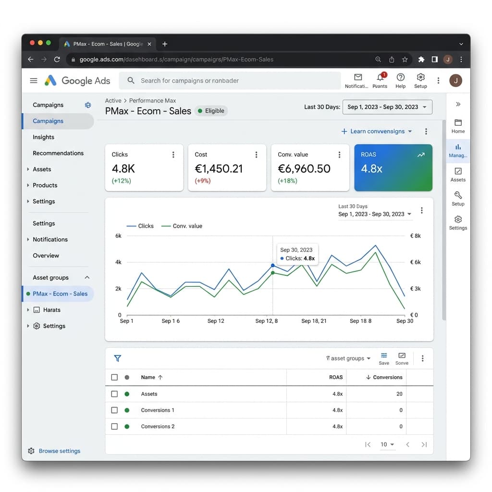Image resolution: width=492 pixels, height=492 pixels.
Task: Expand the Products sidebar item
Action: pyautogui.click(x=28, y=185)
